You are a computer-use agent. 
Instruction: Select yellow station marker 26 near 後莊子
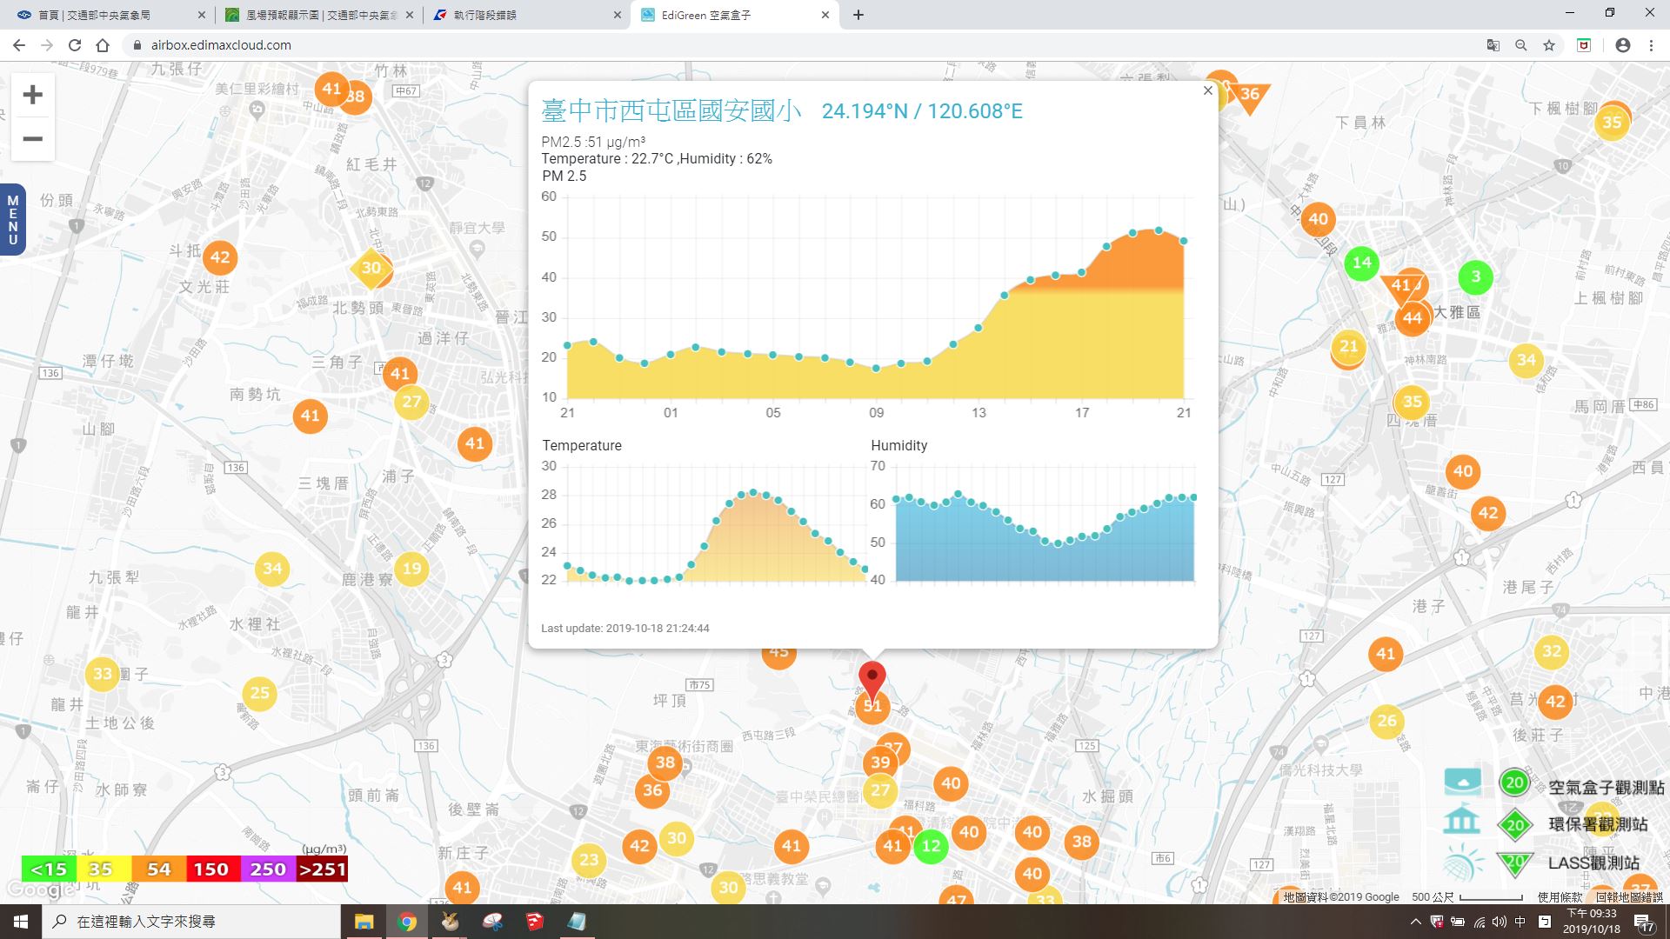[1386, 721]
